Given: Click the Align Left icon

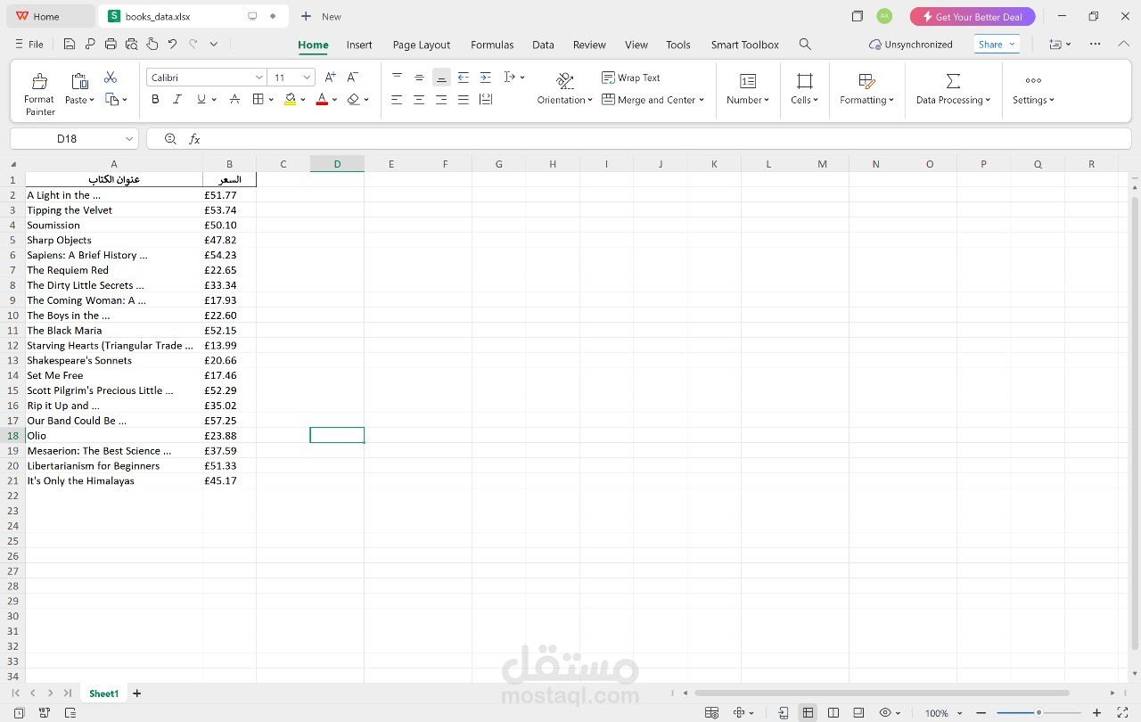Looking at the screenshot, I should [x=398, y=100].
